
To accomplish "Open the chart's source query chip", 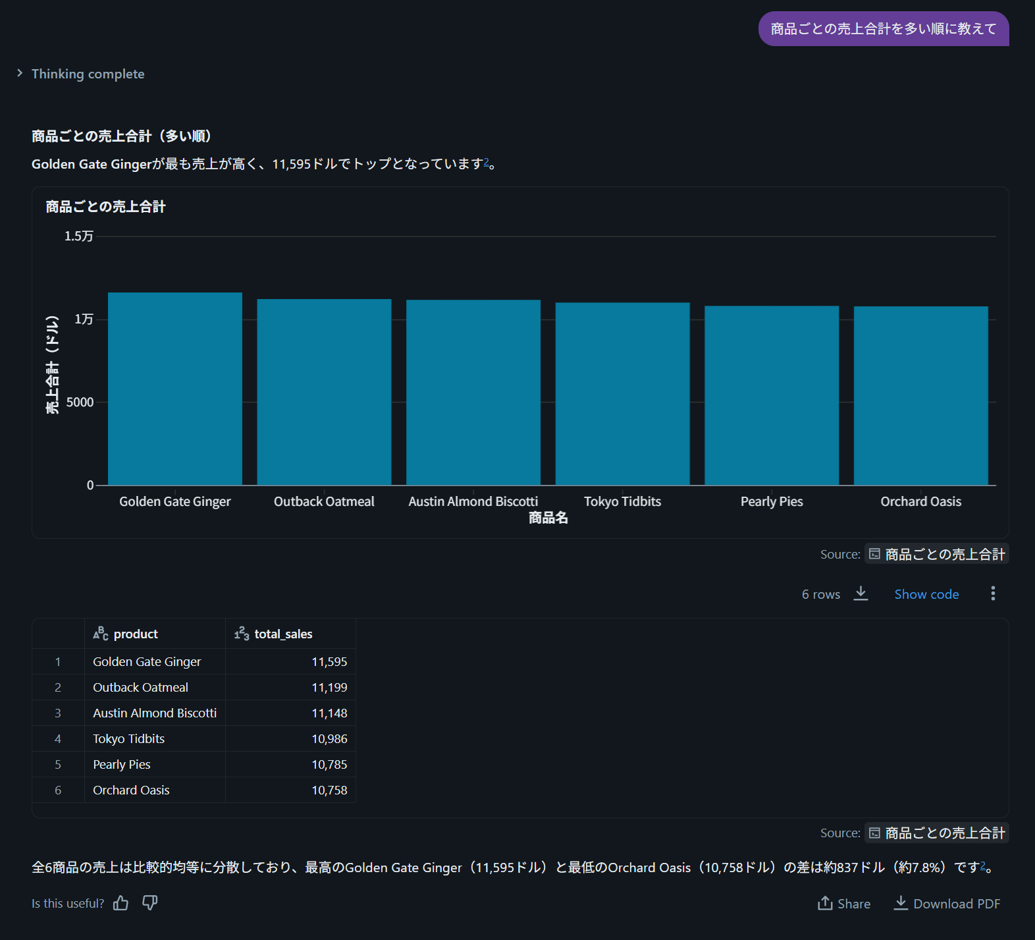I will 937,554.
